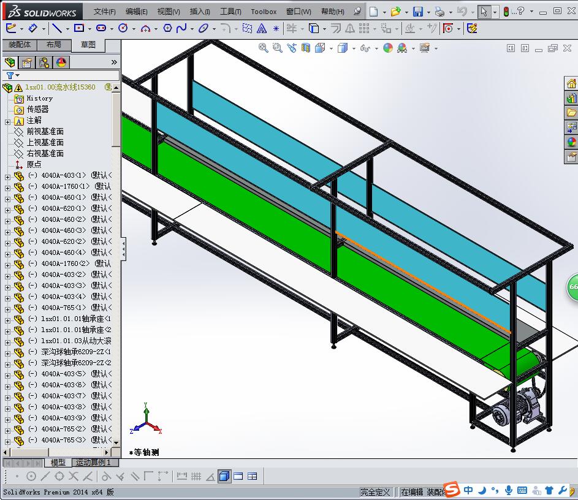Open the SolidWorks Resources home task pane

tap(571, 83)
